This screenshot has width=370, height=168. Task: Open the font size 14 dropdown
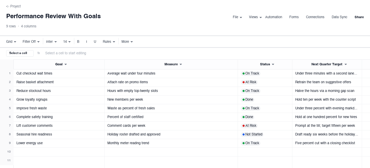coord(67,41)
